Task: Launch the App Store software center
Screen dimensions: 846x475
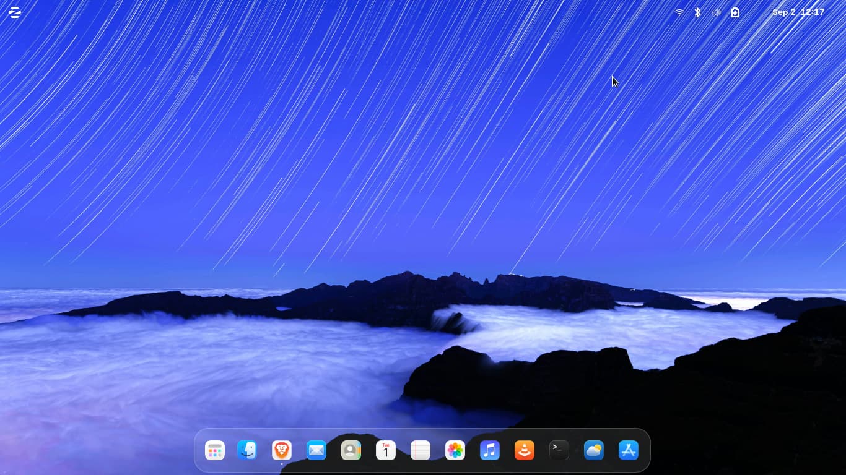Action: (x=629, y=450)
